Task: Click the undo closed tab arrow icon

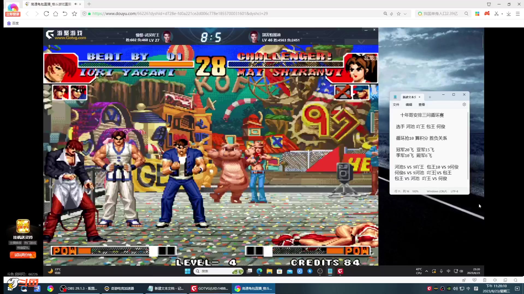Action: pyautogui.click(x=65, y=14)
